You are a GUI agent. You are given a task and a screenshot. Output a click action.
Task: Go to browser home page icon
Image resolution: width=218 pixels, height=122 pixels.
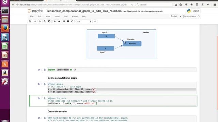[191, 4]
